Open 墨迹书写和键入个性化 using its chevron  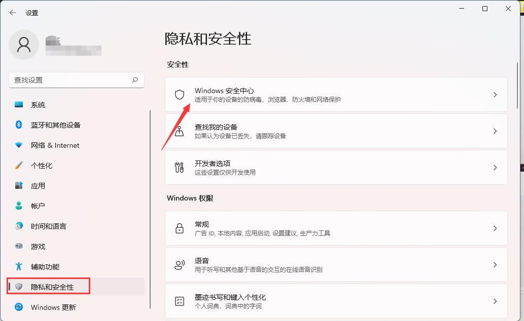tap(495, 301)
